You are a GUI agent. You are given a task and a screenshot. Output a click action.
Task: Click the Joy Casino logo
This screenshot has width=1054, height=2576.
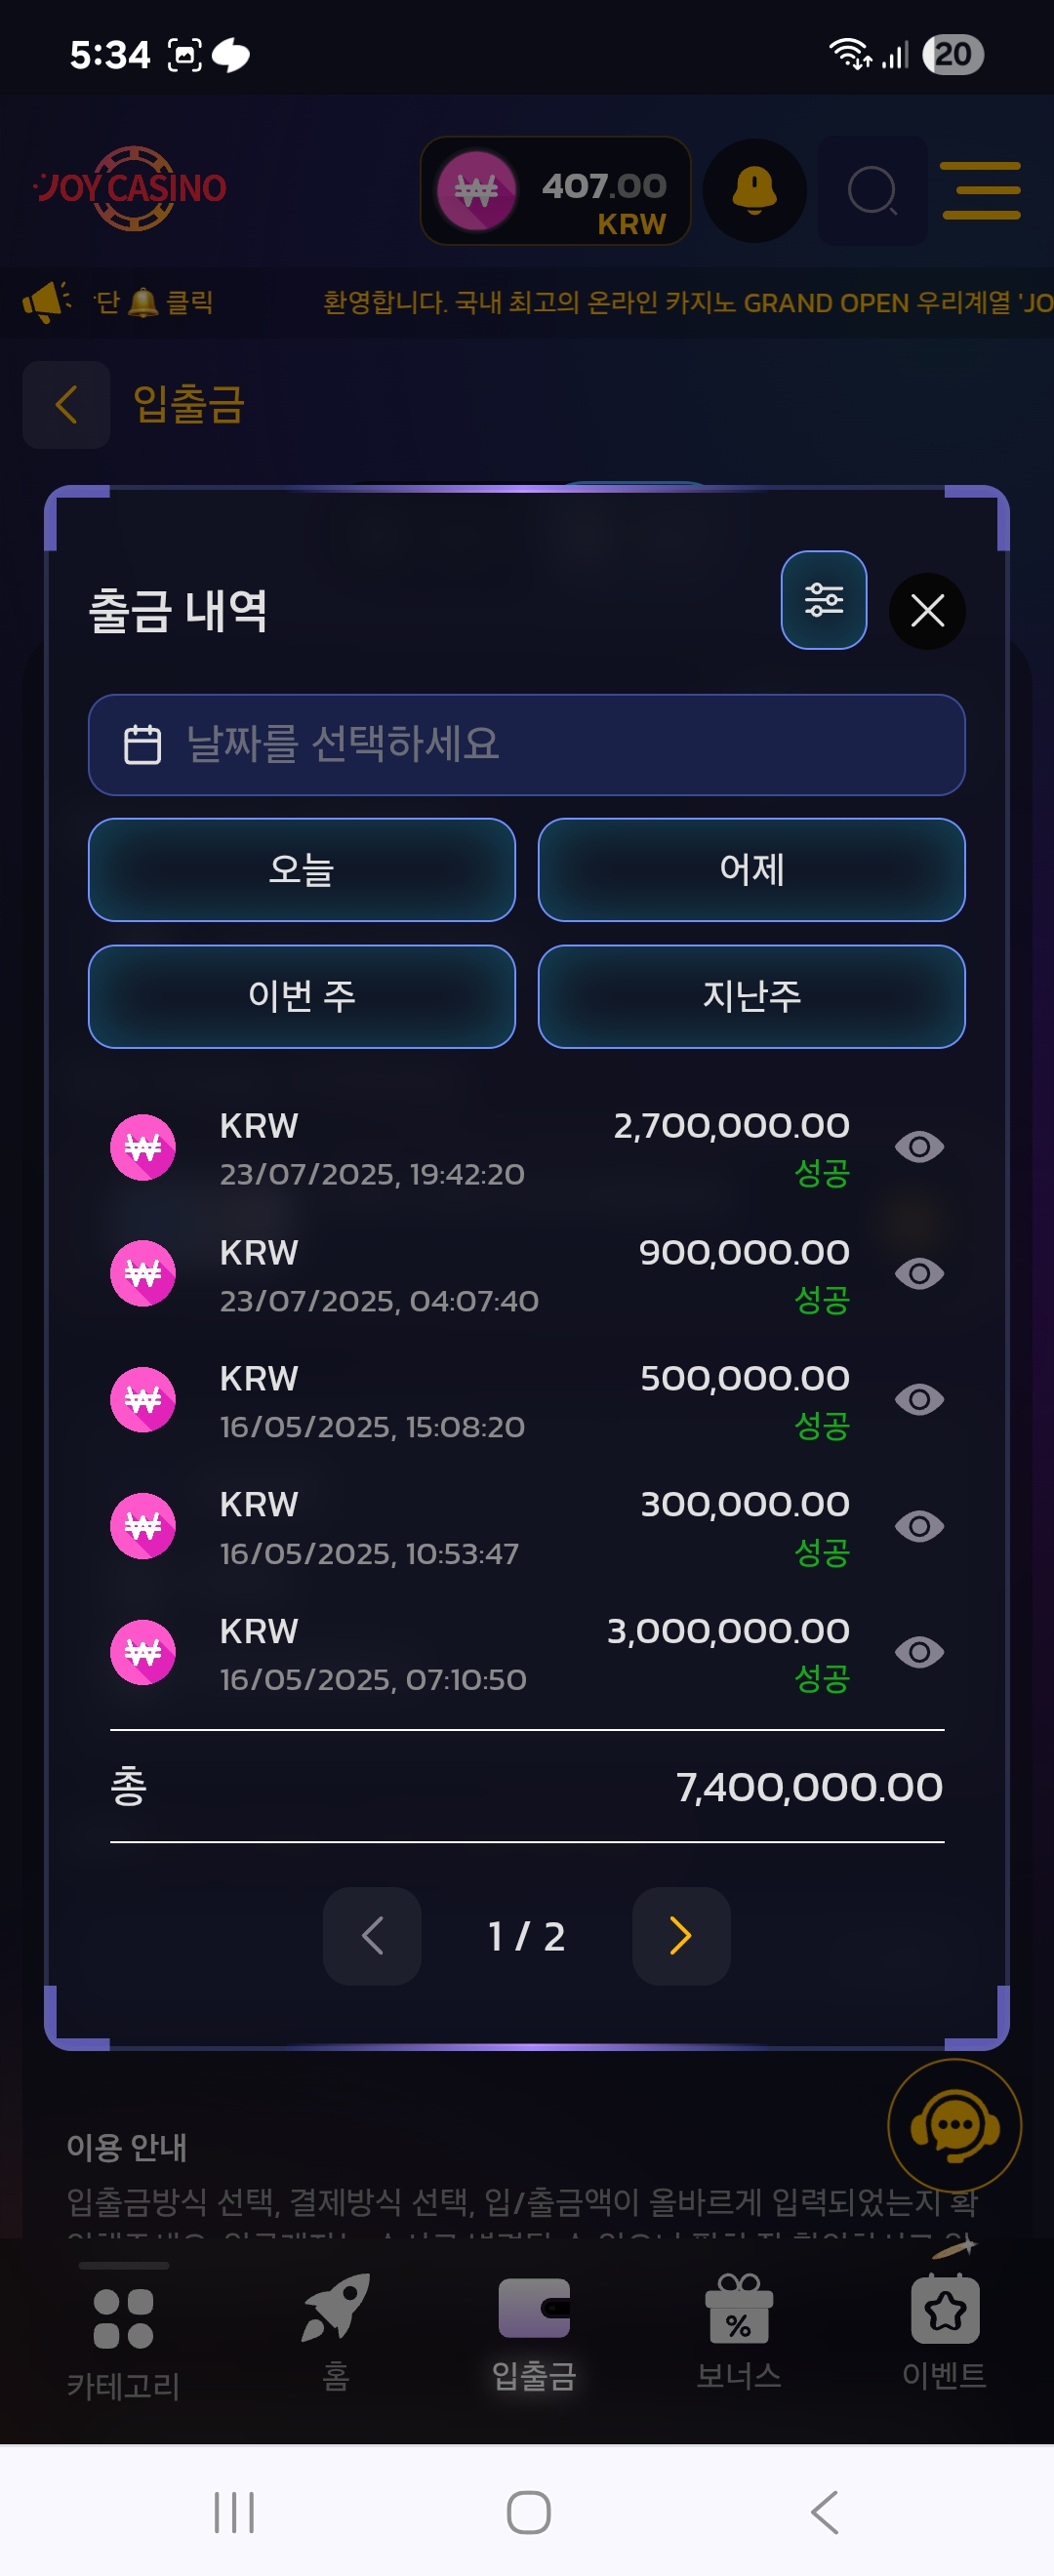[131, 188]
